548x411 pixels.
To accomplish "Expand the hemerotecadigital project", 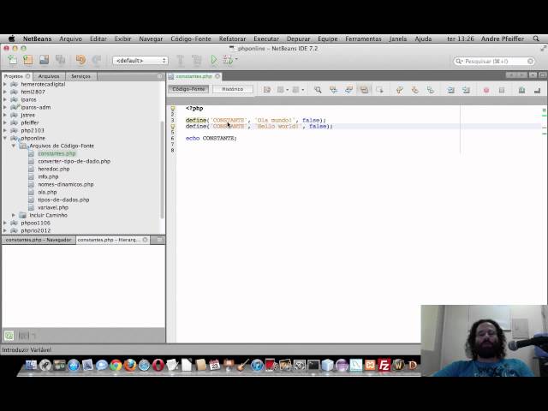I will (x=5, y=84).
